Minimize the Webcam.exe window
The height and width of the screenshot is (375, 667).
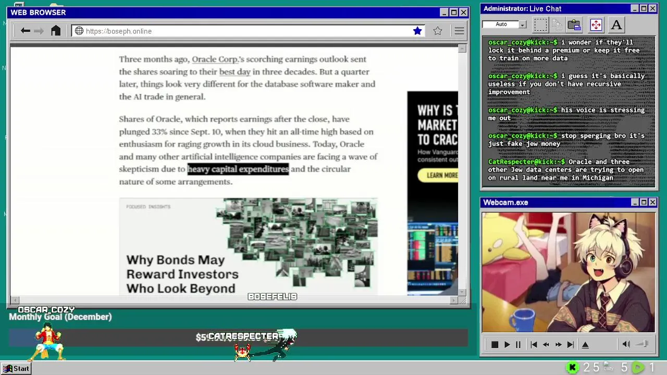coord(635,202)
